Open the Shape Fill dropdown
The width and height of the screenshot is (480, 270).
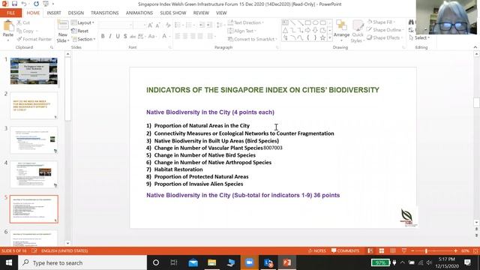coord(382,22)
